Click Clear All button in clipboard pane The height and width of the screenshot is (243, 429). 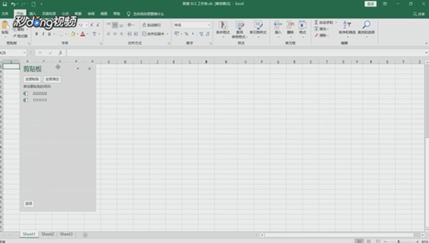(52, 79)
